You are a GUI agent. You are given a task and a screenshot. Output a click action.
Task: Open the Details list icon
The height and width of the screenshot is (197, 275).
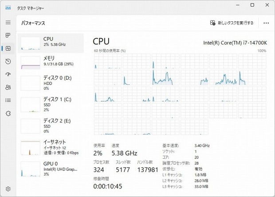(x=8, y=101)
